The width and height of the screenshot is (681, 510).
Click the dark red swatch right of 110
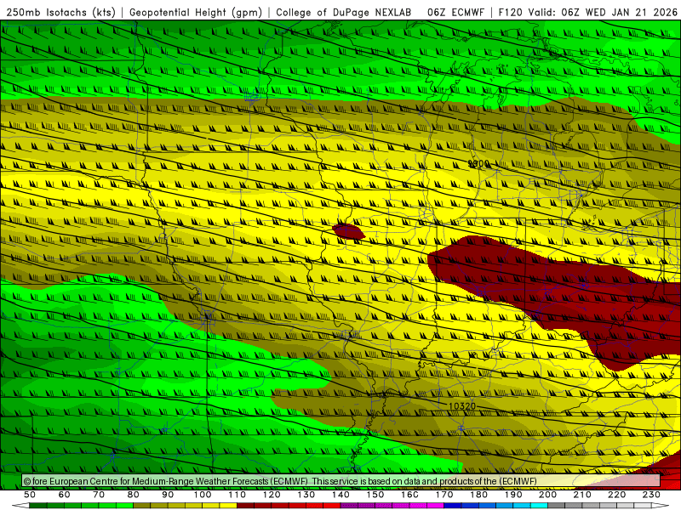pos(246,506)
